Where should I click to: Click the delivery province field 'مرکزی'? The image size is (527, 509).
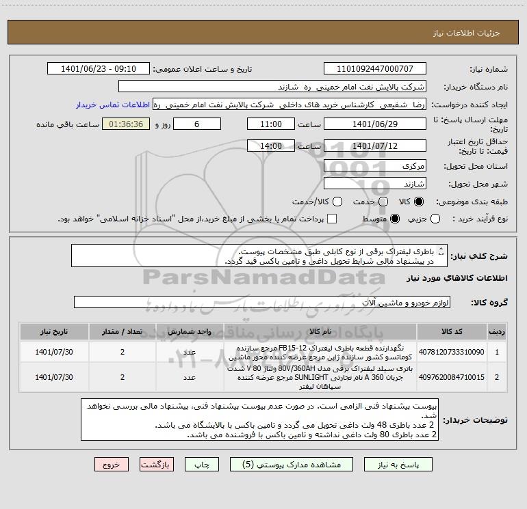point(375,166)
